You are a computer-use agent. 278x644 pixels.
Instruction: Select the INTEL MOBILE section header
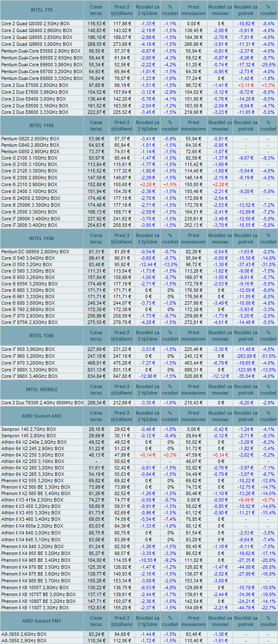click(42, 389)
